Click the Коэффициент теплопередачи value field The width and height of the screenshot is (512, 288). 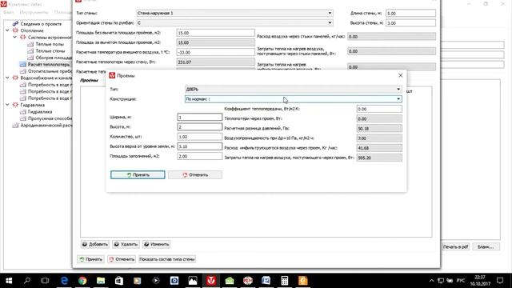click(x=379, y=109)
